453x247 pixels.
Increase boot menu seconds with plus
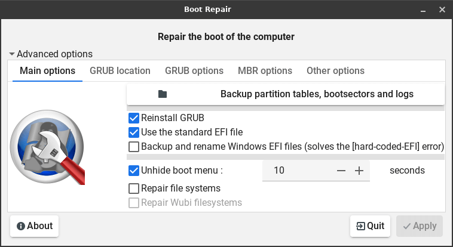click(359, 171)
